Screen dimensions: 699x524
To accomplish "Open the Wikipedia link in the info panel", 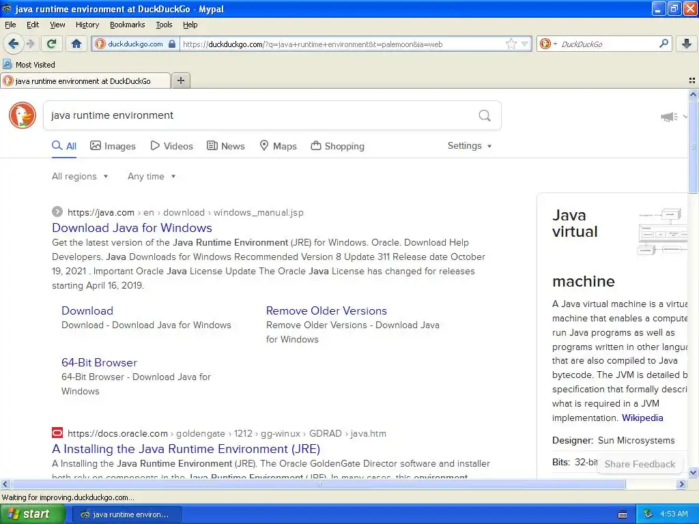I will click(x=642, y=418).
